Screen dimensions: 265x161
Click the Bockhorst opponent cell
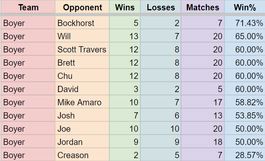(82, 23)
